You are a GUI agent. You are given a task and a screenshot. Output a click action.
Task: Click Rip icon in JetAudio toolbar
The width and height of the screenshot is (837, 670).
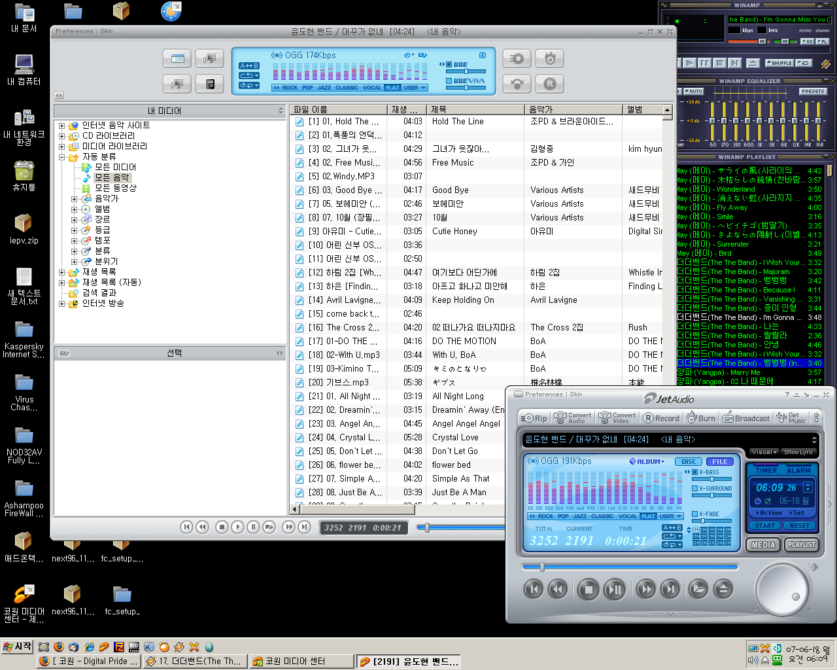point(534,418)
